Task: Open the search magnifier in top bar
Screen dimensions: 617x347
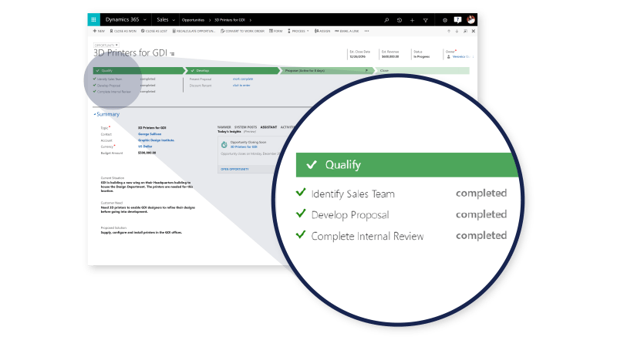Action: (386, 20)
